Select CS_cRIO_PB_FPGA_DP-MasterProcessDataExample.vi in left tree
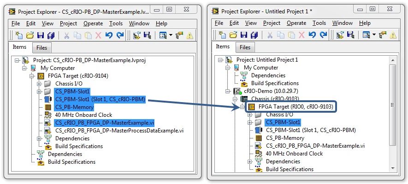This screenshot has height=184, width=408. [119, 131]
